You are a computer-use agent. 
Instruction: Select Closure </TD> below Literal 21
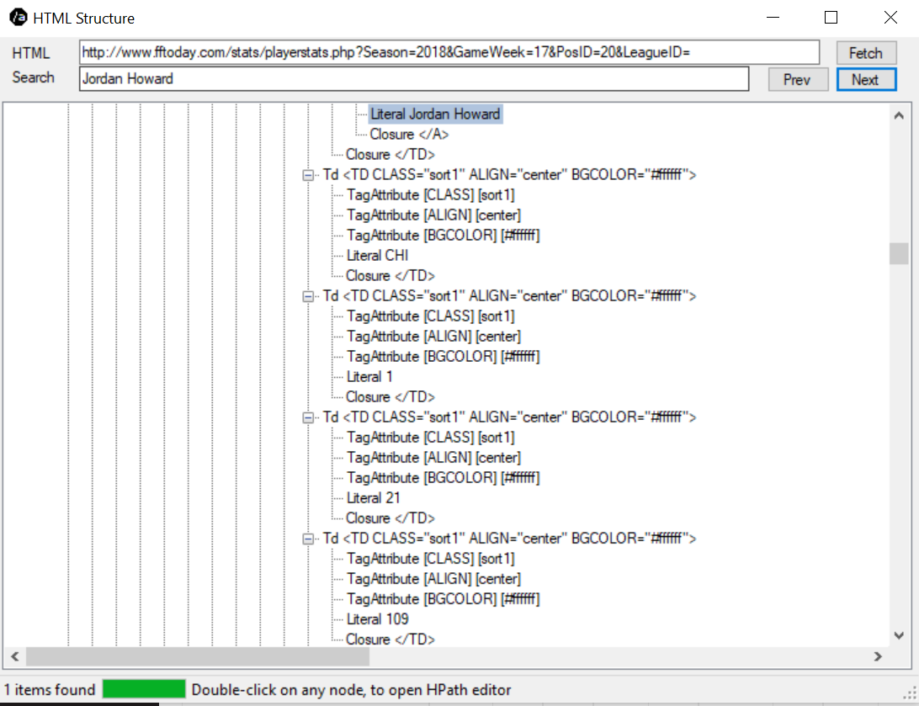point(390,518)
